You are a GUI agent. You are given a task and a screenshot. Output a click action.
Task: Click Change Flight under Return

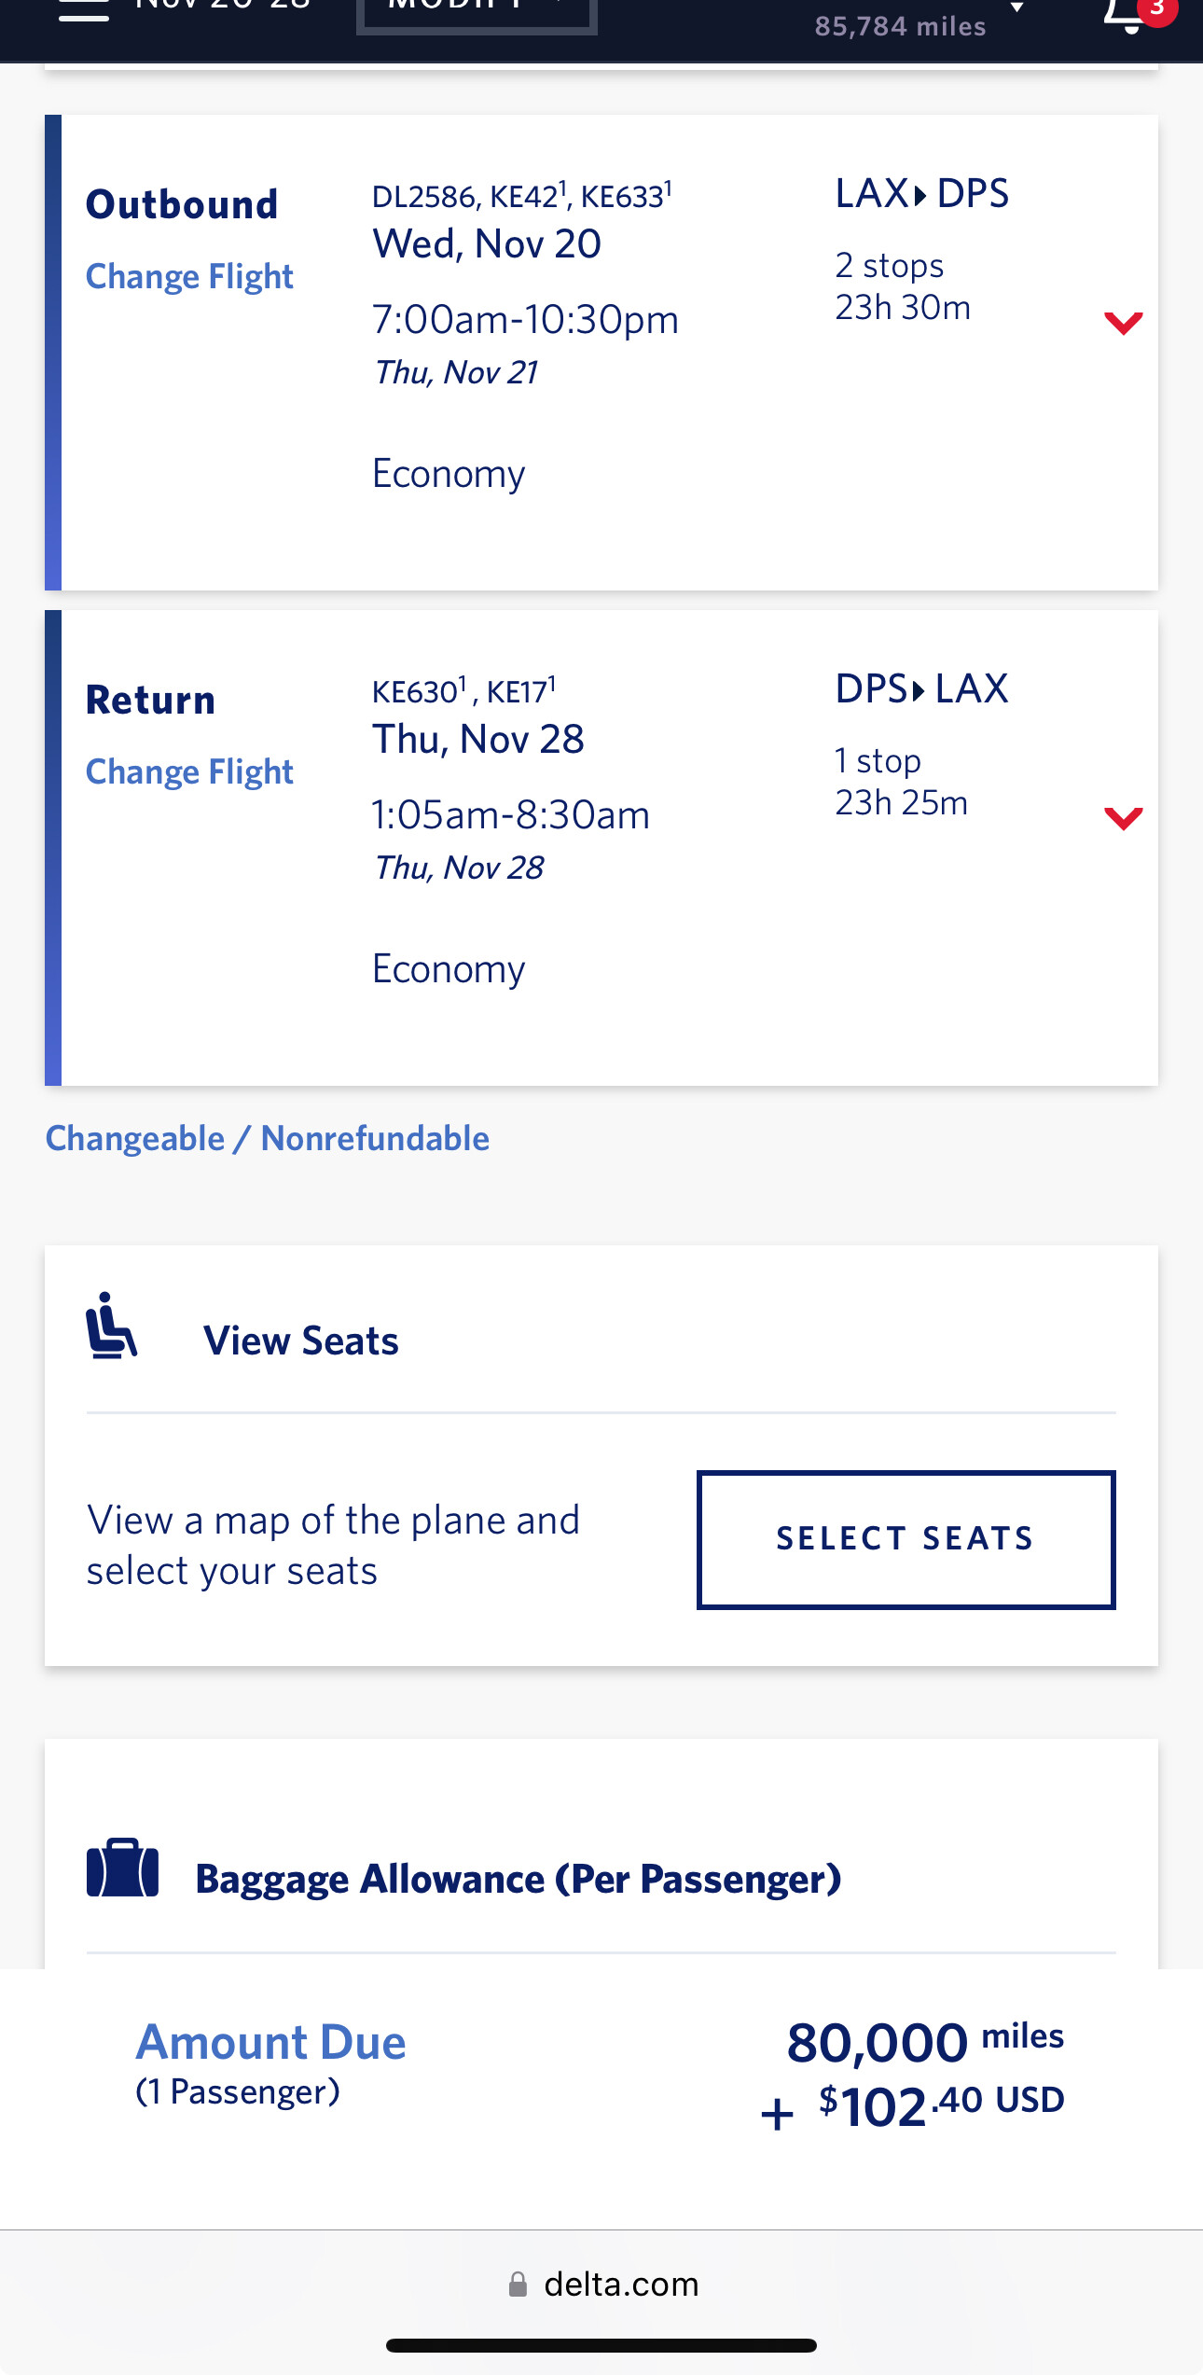[x=189, y=771]
